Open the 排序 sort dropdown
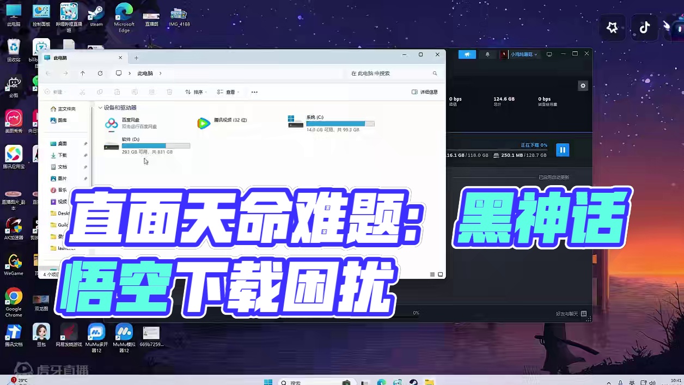Image resolution: width=684 pixels, height=385 pixels. coord(196,91)
